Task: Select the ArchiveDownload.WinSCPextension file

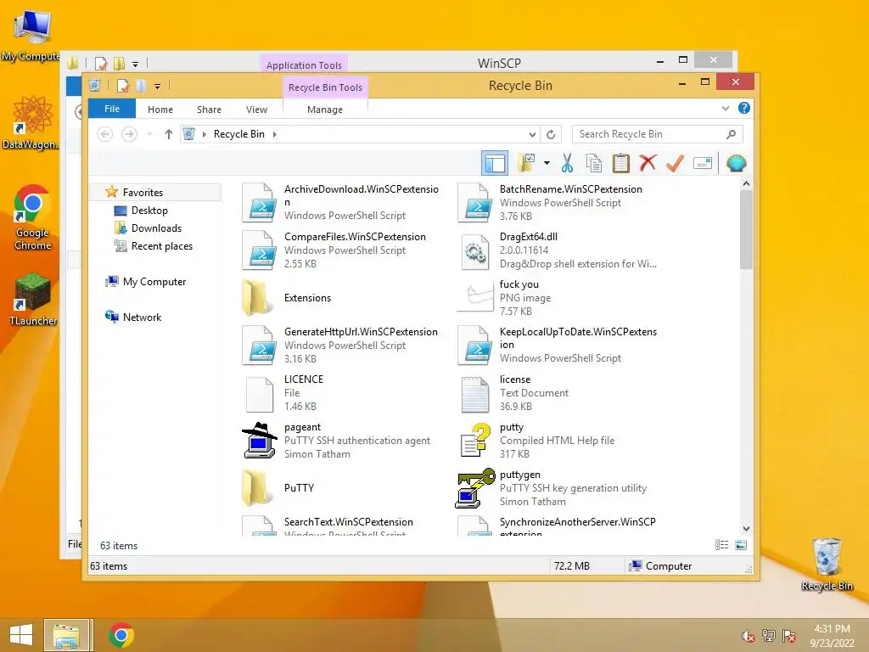Action: pyautogui.click(x=342, y=202)
